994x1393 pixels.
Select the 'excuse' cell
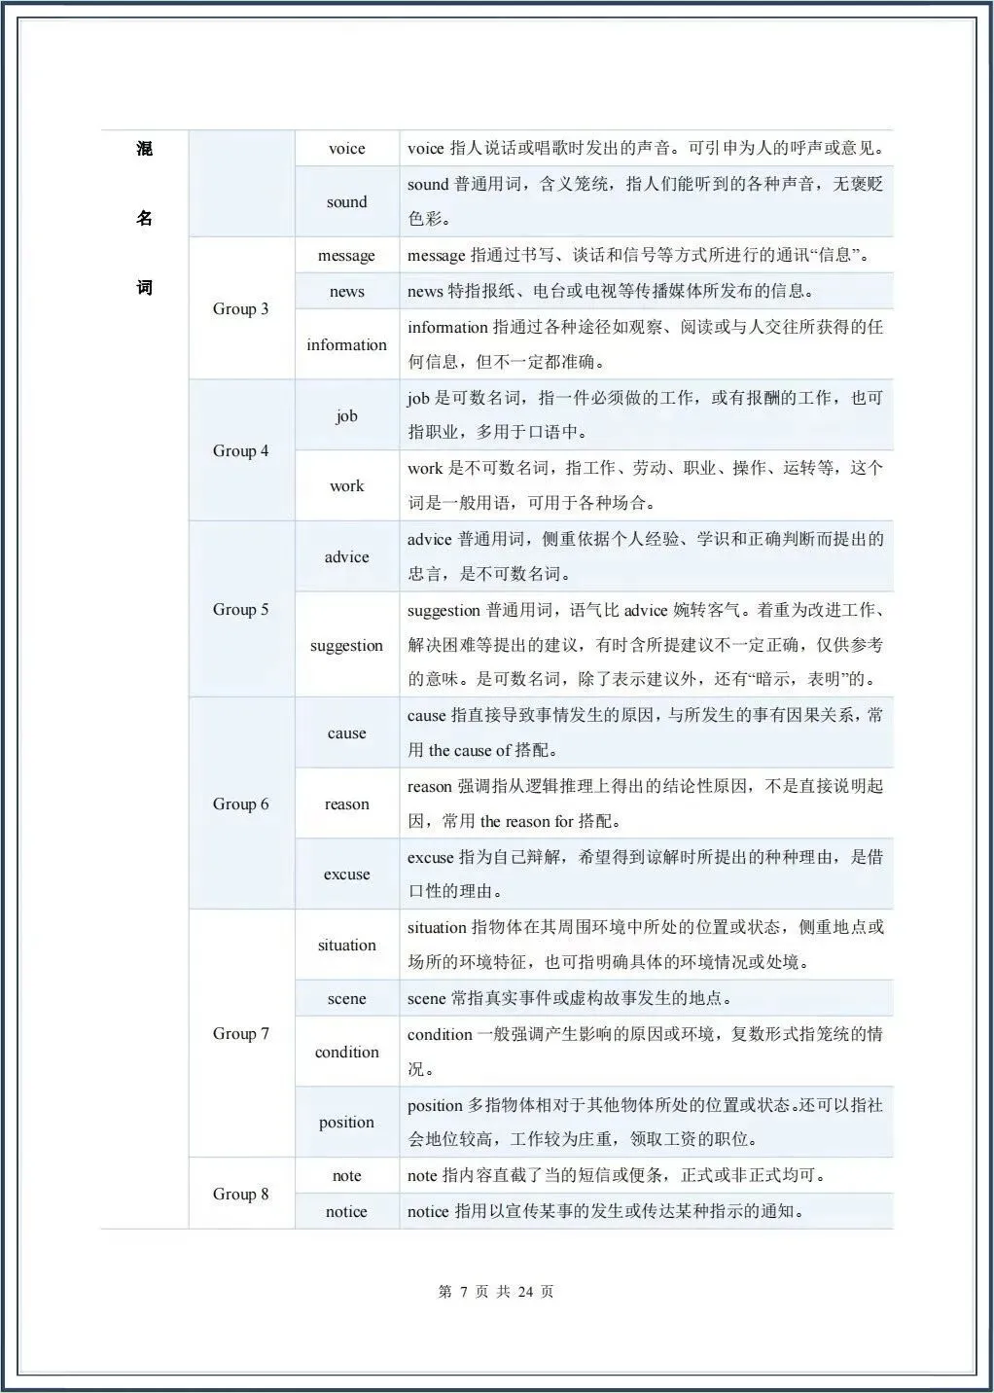tap(347, 875)
